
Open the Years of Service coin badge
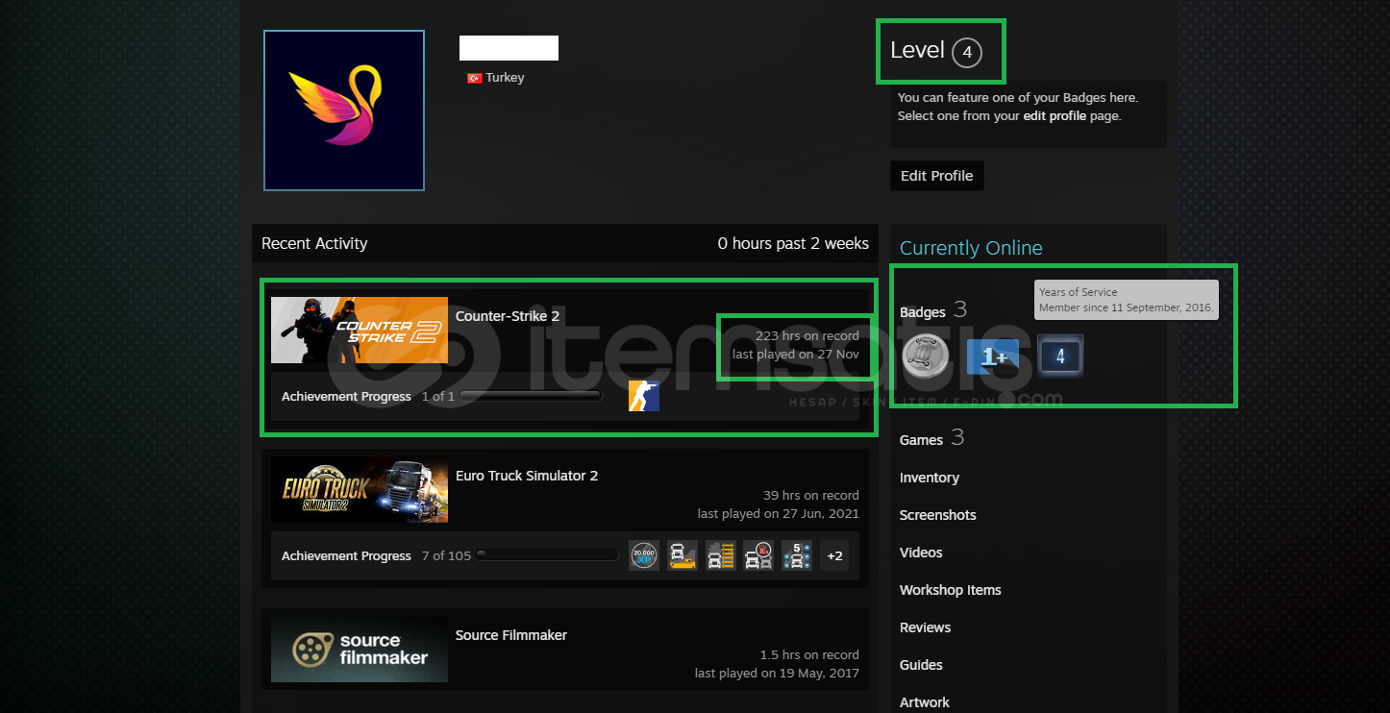925,356
